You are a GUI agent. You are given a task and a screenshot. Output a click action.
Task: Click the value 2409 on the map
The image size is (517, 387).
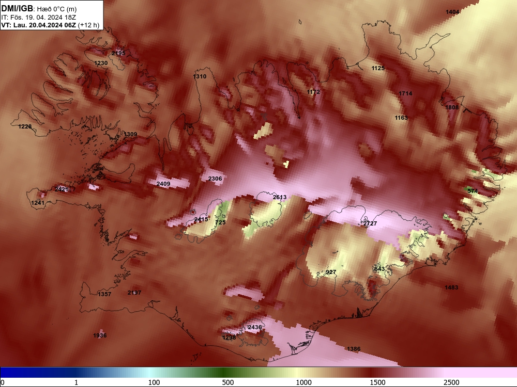(163, 184)
